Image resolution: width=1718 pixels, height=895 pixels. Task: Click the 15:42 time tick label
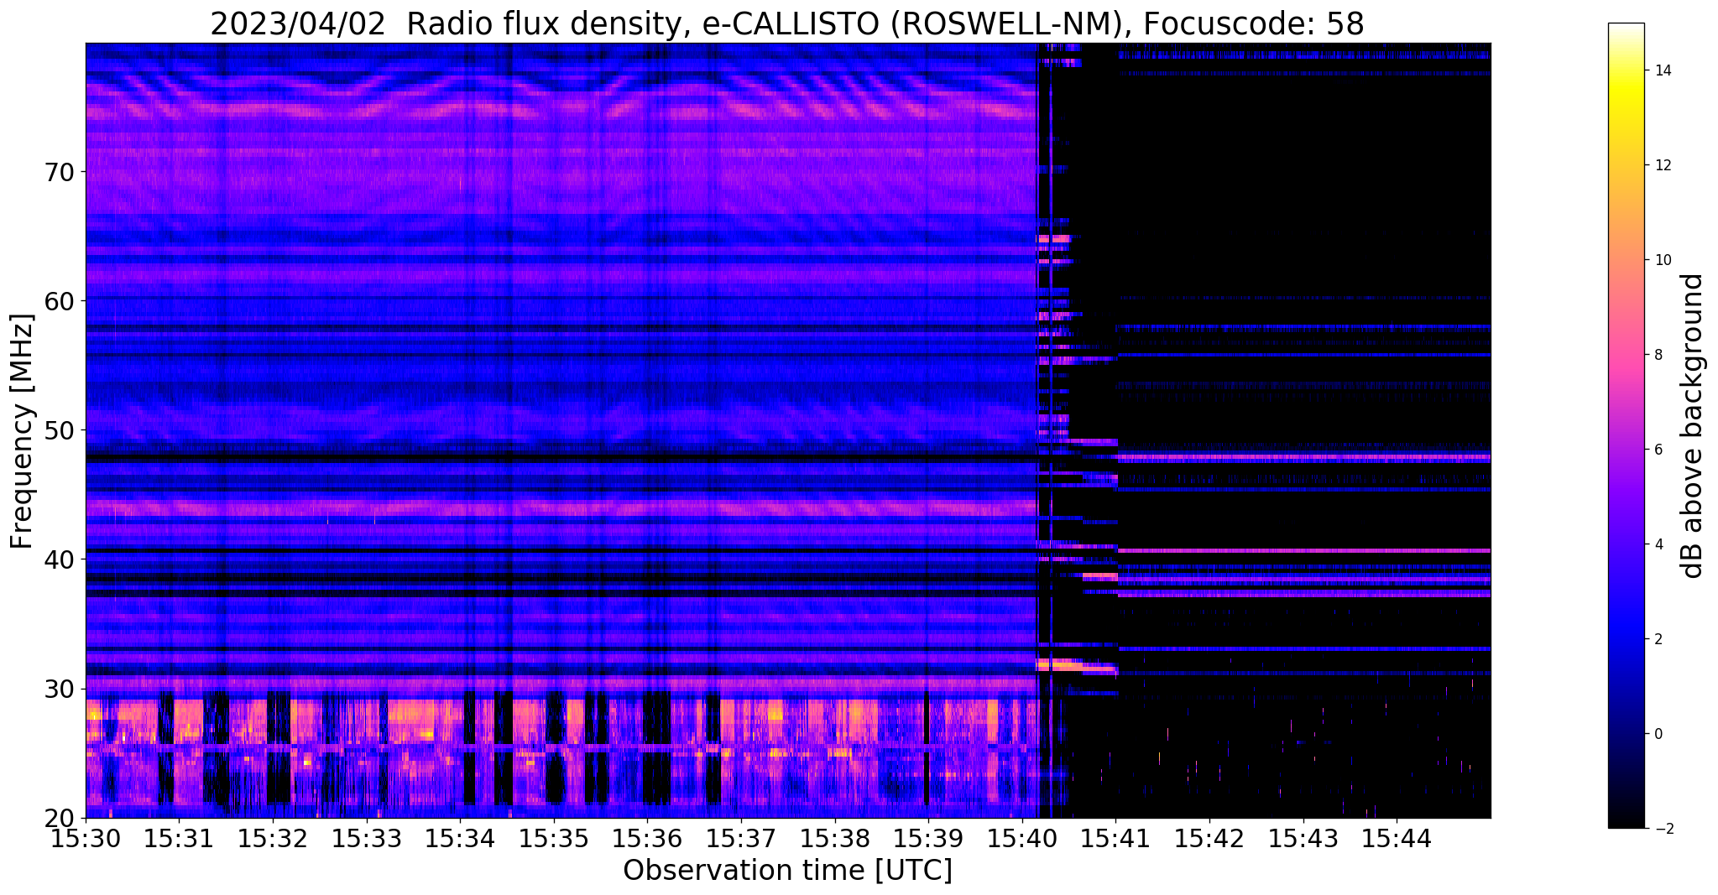click(1209, 837)
